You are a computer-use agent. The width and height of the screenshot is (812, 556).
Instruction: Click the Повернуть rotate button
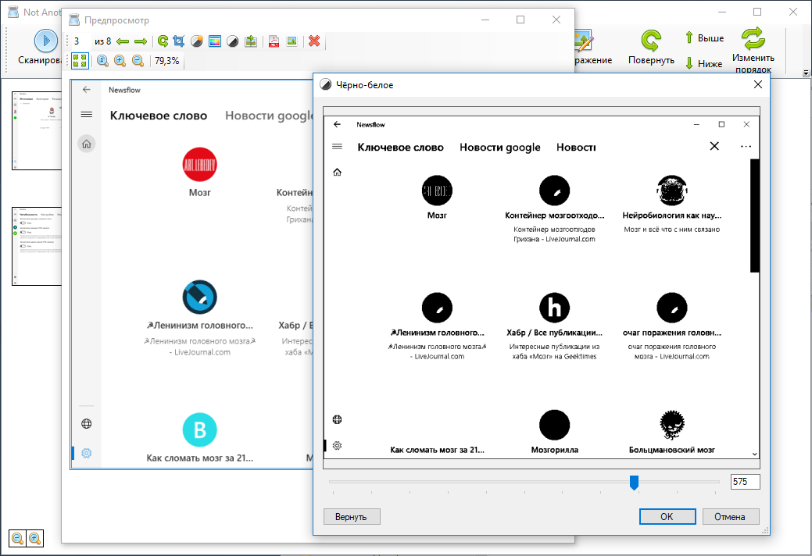(651, 48)
